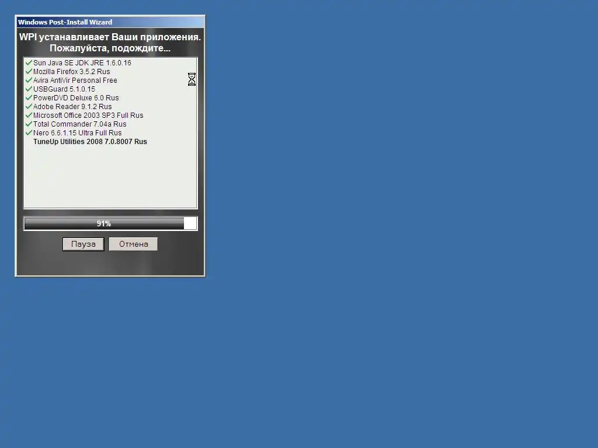Click the Windows Post-Install Wizard title bar
Image resolution: width=598 pixels, height=448 pixels.
pyautogui.click(x=110, y=22)
